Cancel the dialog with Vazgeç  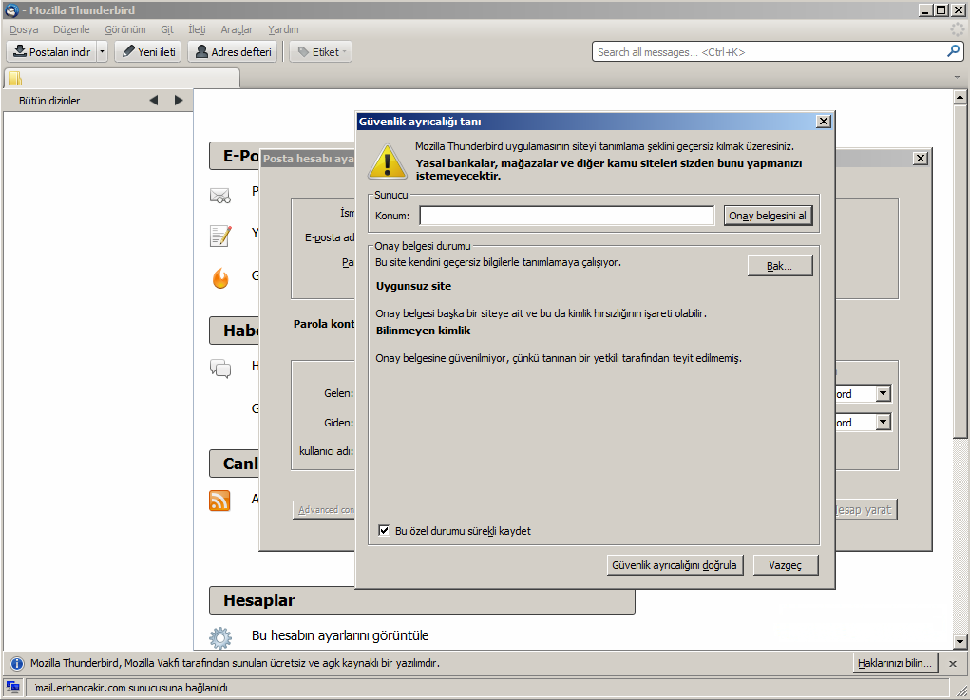point(786,565)
